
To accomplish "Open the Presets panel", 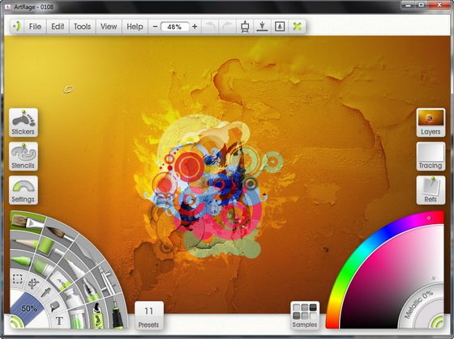I will 149,316.
